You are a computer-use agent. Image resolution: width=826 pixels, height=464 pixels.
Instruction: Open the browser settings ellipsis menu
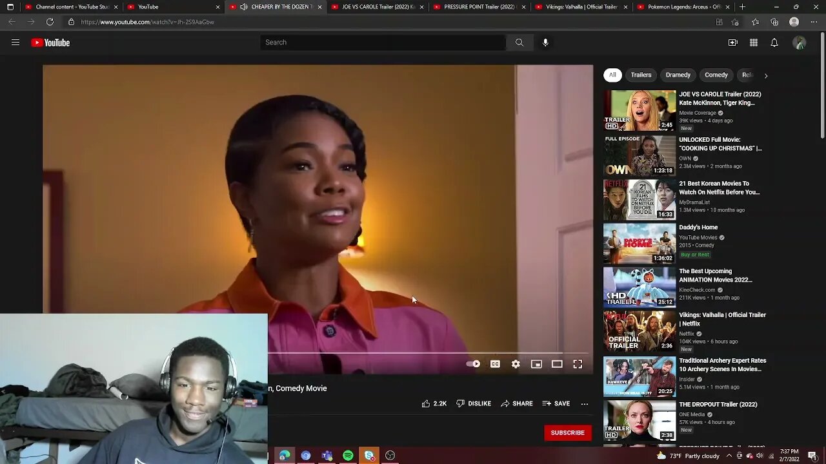point(812,22)
